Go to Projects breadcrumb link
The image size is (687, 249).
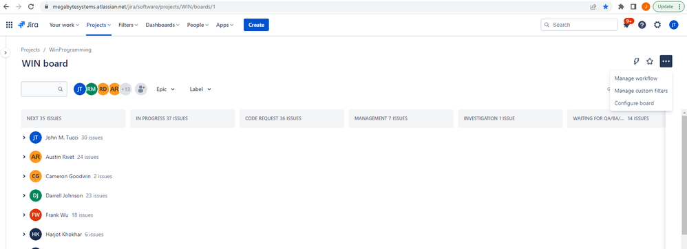click(30, 50)
